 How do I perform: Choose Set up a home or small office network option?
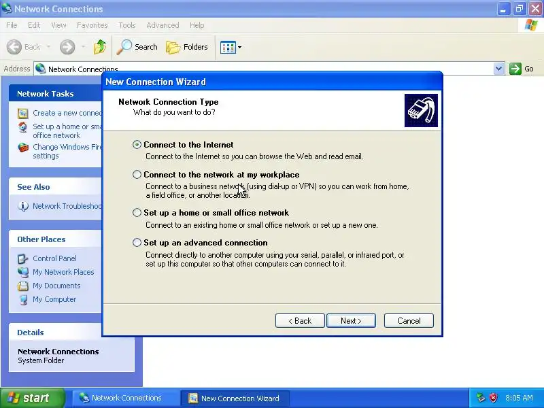(137, 213)
